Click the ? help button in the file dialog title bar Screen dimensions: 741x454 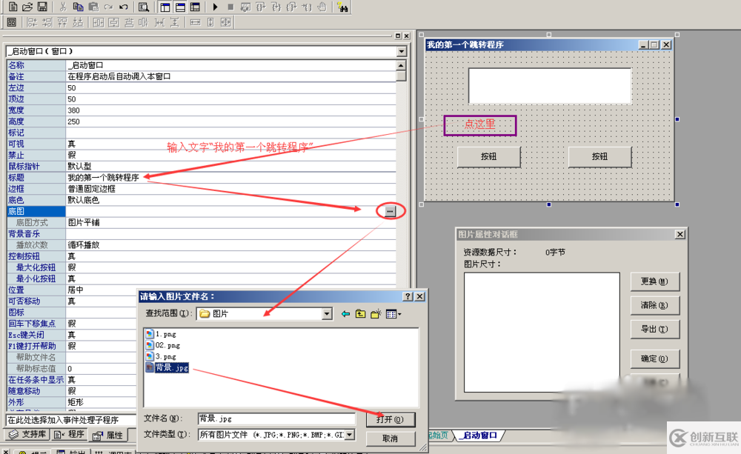point(408,296)
